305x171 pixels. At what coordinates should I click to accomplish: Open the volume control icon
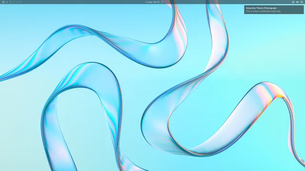297,2
